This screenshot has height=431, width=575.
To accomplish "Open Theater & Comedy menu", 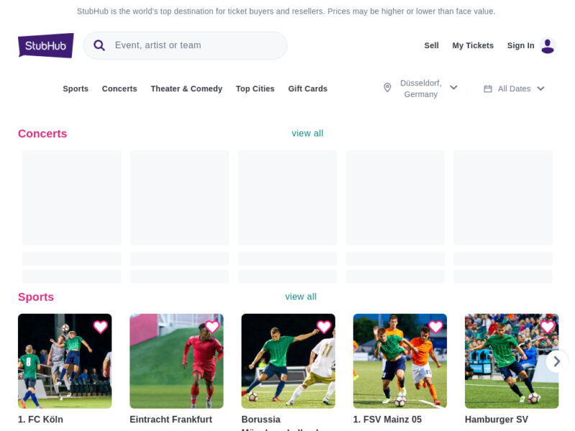I will click(186, 89).
